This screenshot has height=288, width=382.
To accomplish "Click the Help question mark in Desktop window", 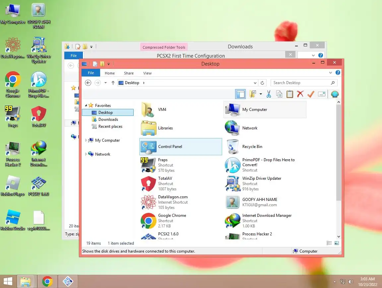I will (x=338, y=72).
